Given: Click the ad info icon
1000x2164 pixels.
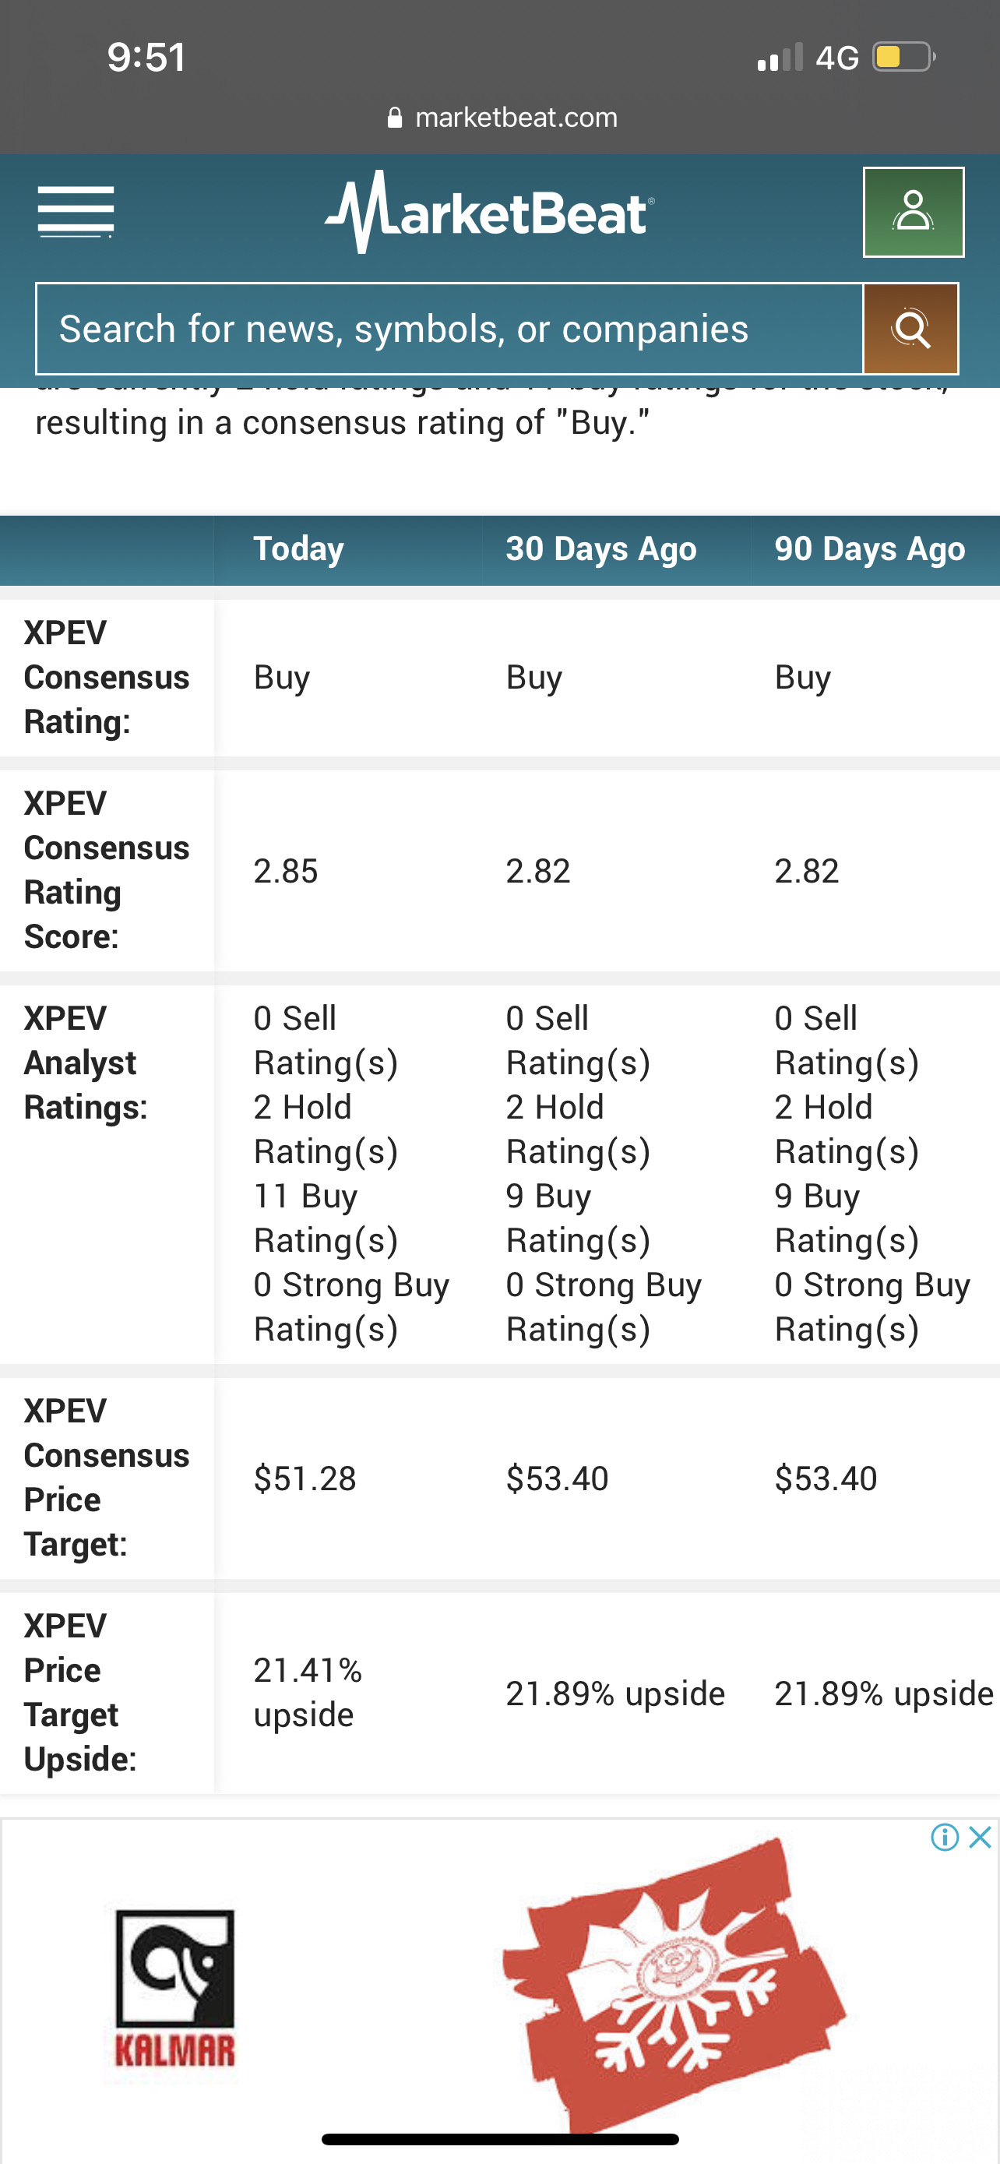Looking at the screenshot, I should (x=945, y=1837).
